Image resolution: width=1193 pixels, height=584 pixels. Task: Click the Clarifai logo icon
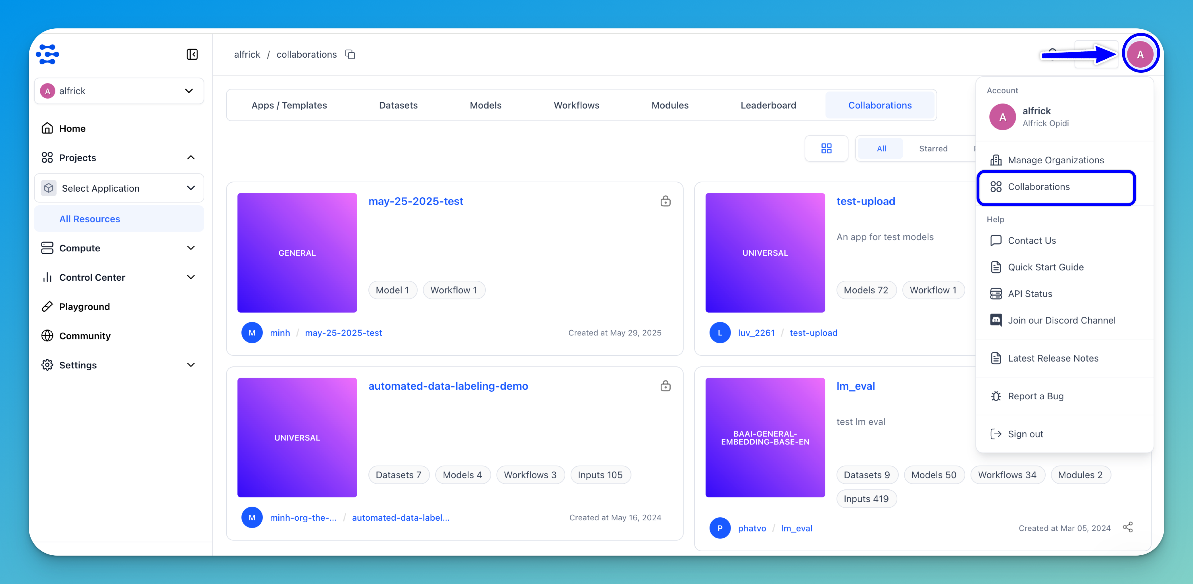[x=48, y=55]
